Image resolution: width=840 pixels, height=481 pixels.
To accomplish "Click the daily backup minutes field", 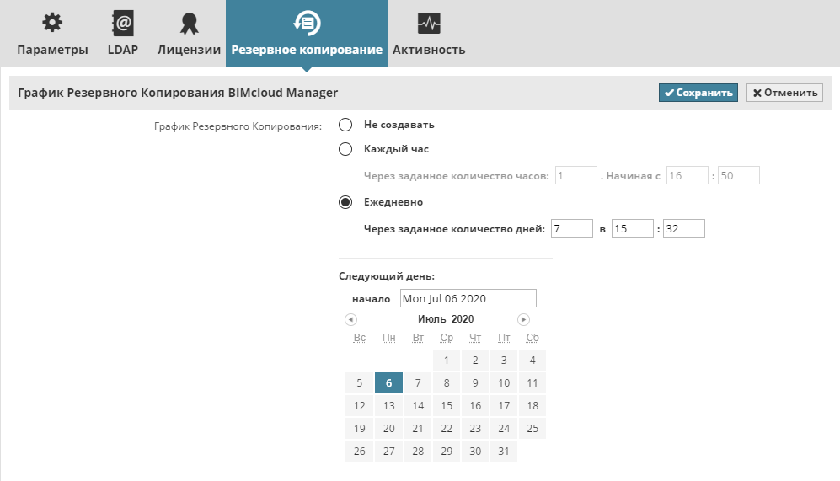I will [683, 228].
